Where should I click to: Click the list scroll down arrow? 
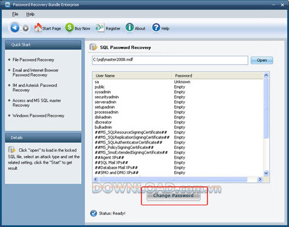[x=266, y=173]
